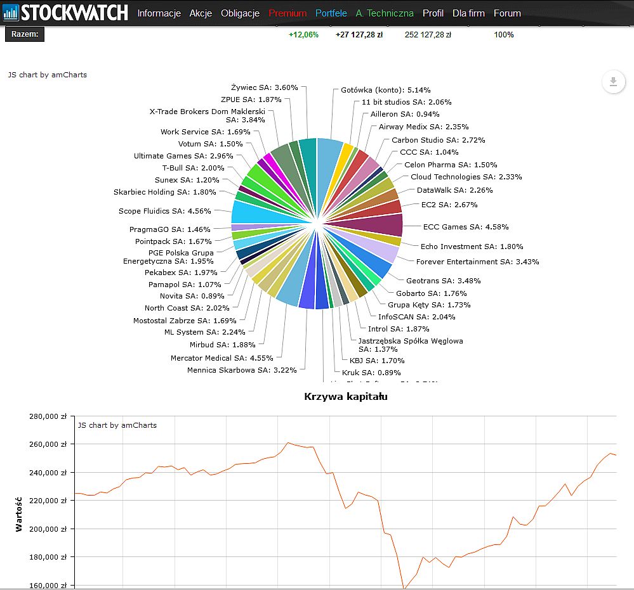Click the Forever Entertainment SA: 3.43% label

pyautogui.click(x=477, y=262)
